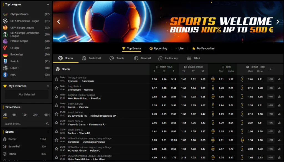
Task: Favourite the Alaves vs Valencia match star
Action: pos(57,105)
